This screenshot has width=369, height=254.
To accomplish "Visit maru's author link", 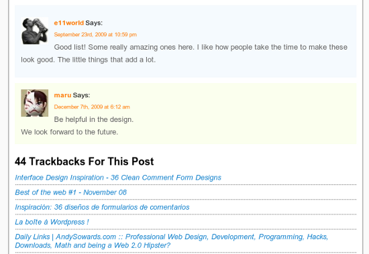I will pos(62,95).
